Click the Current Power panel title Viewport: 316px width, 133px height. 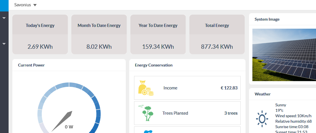tap(32, 65)
